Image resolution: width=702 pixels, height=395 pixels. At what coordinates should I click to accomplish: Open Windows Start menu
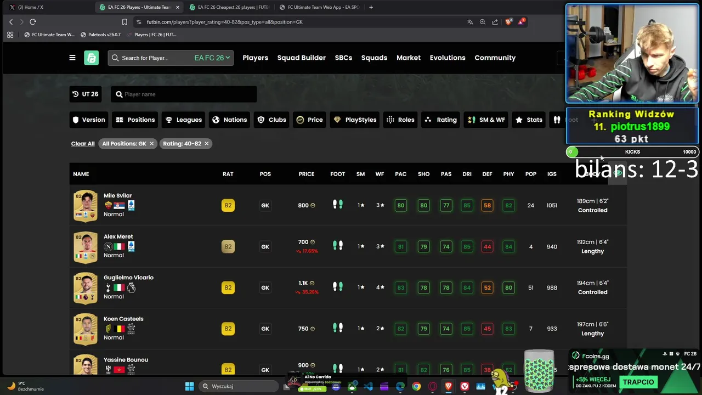[189, 386]
